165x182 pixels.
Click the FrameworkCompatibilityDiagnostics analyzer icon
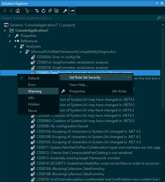[x=27, y=52]
